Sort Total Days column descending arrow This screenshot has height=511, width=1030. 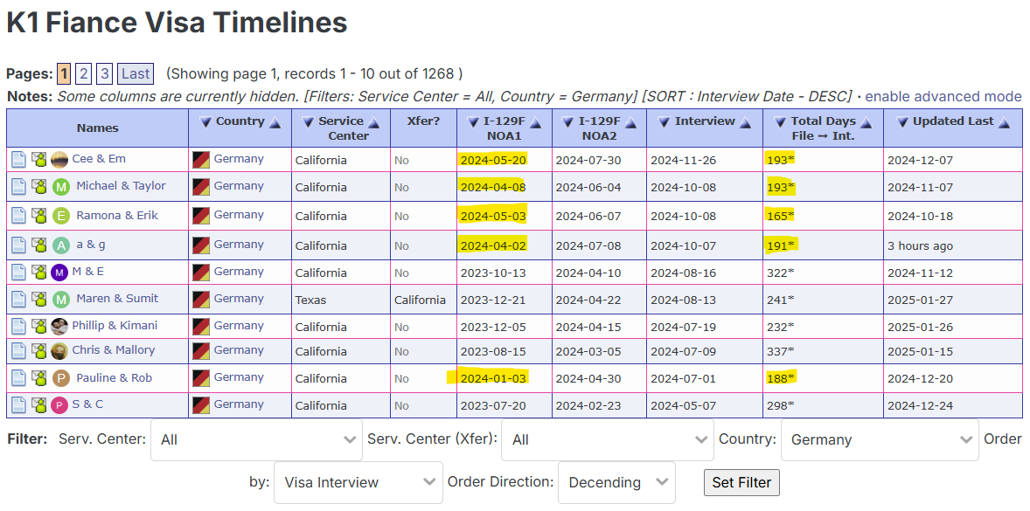(781, 122)
